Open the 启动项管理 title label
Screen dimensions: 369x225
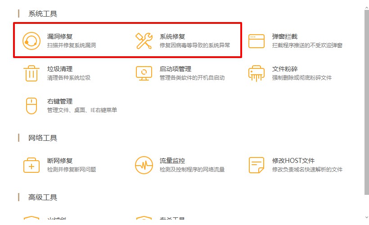[x=175, y=69]
